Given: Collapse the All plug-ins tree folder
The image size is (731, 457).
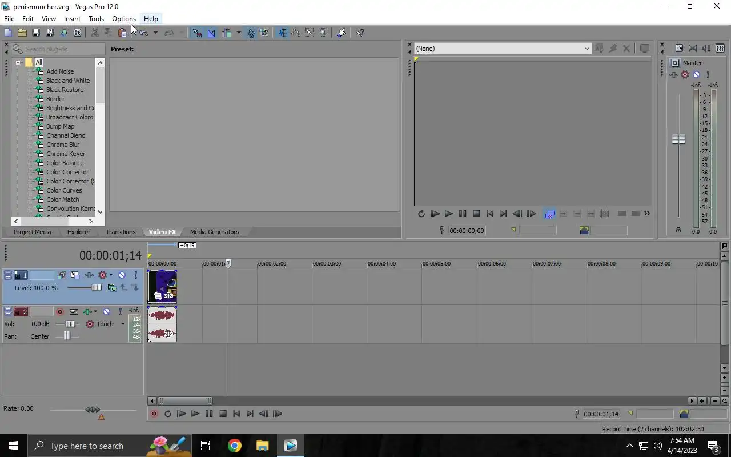Looking at the screenshot, I should coord(18,62).
